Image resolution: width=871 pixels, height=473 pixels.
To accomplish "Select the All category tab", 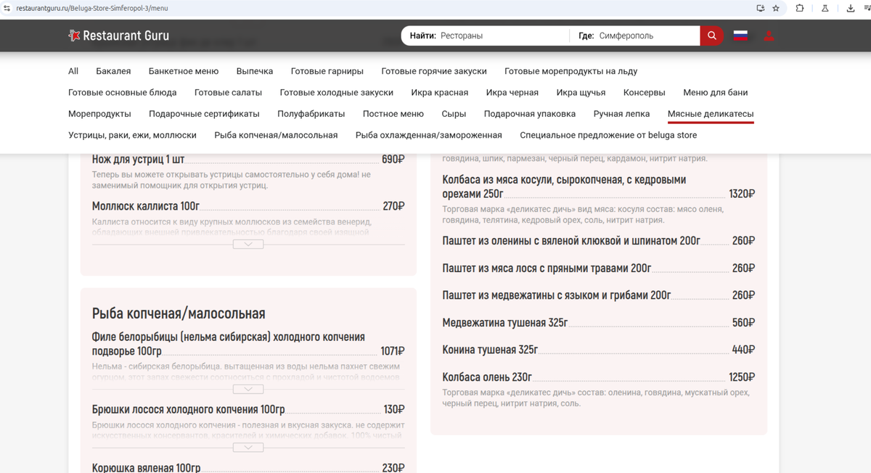I will coord(73,71).
